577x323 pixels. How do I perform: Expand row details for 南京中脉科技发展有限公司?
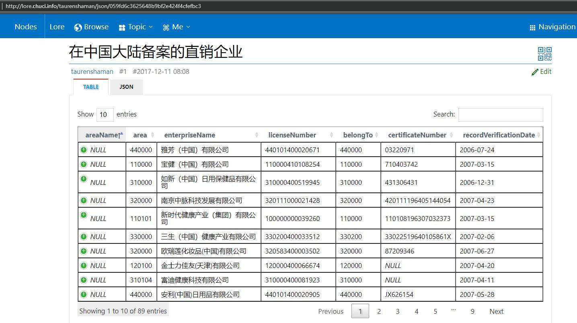pyautogui.click(x=84, y=200)
